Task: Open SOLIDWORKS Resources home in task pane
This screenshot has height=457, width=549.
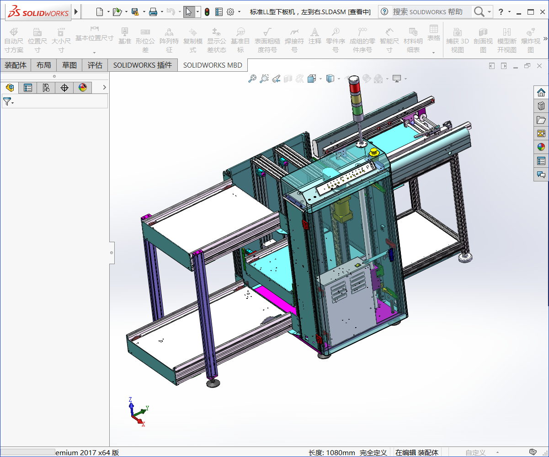Action: 541,92
